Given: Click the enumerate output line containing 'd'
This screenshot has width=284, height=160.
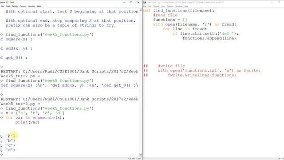Looking at the screenshot, I should tap(8, 150).
